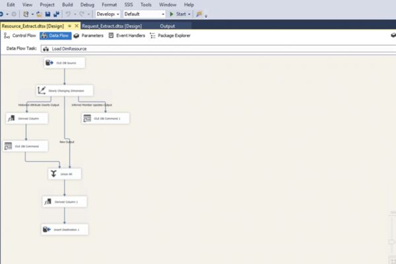Open the New Project dropdown arrow
Image resolution: width=396 pixels, height=264 pixels.
(x=32, y=15)
